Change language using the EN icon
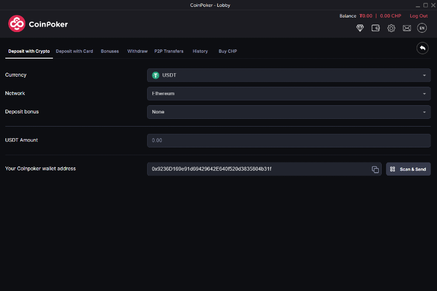437x291 pixels. pyautogui.click(x=422, y=28)
